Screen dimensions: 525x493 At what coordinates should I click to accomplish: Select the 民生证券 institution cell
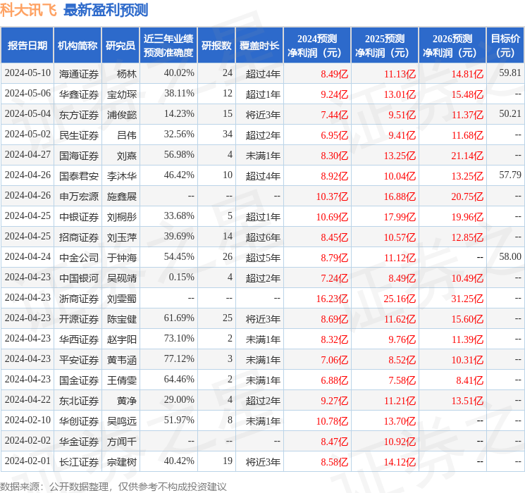click(x=79, y=135)
